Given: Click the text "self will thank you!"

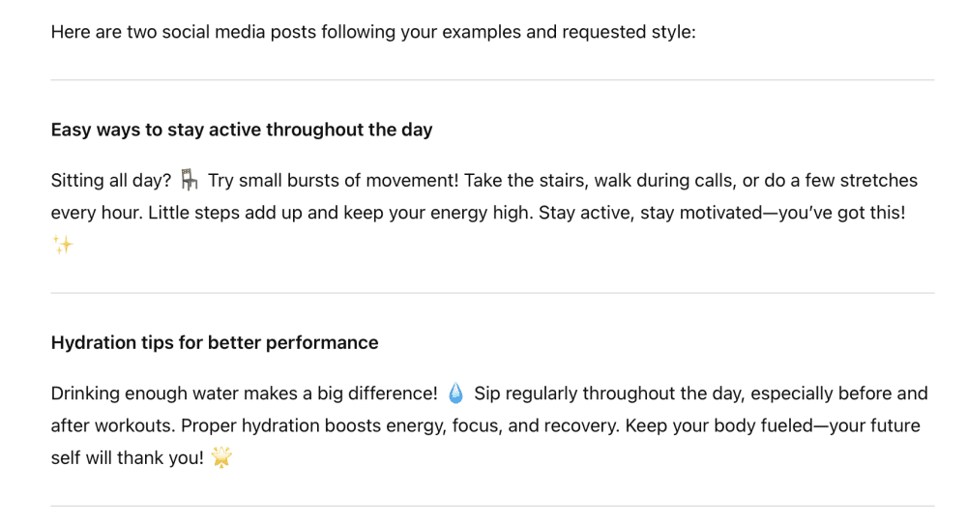Looking at the screenshot, I should coord(128,458).
